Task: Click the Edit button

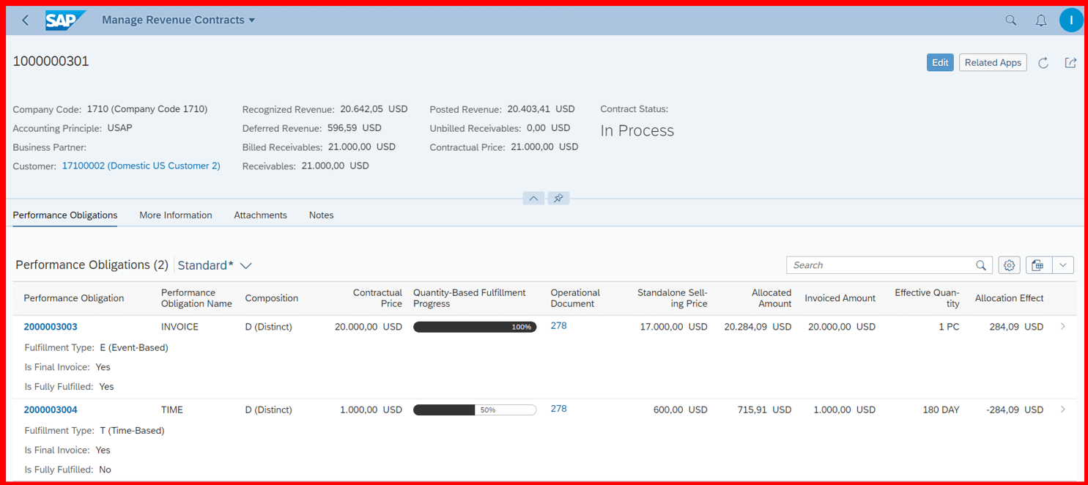Action: 940,62
